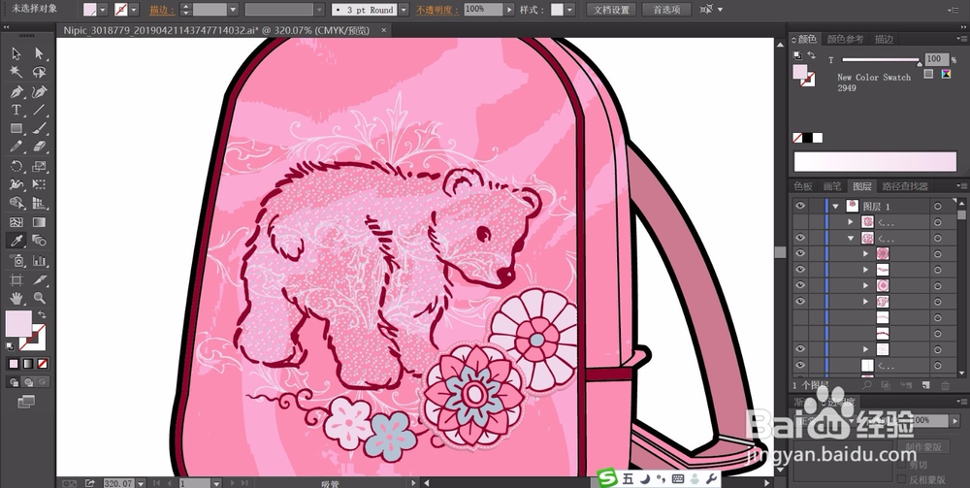970x488 pixels.
Task: Select the Column Graph tool
Action: click(x=39, y=260)
